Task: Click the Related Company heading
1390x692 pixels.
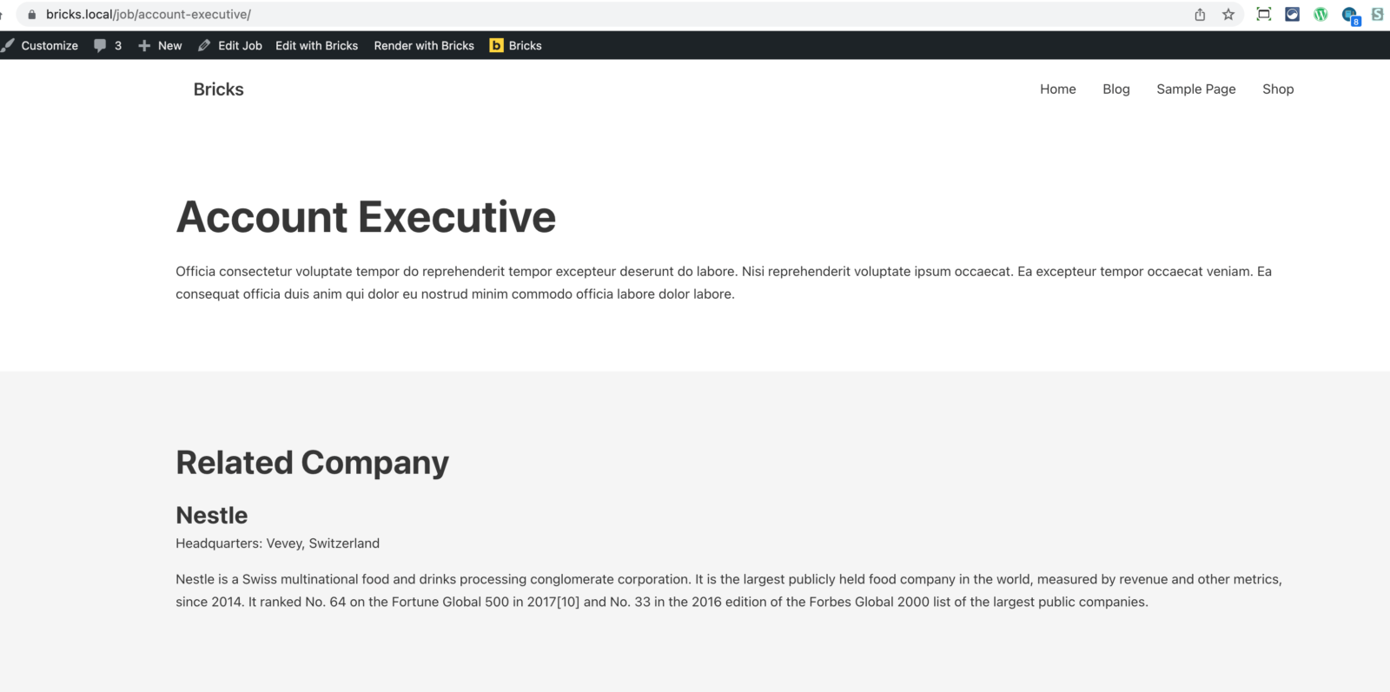Action: click(313, 463)
